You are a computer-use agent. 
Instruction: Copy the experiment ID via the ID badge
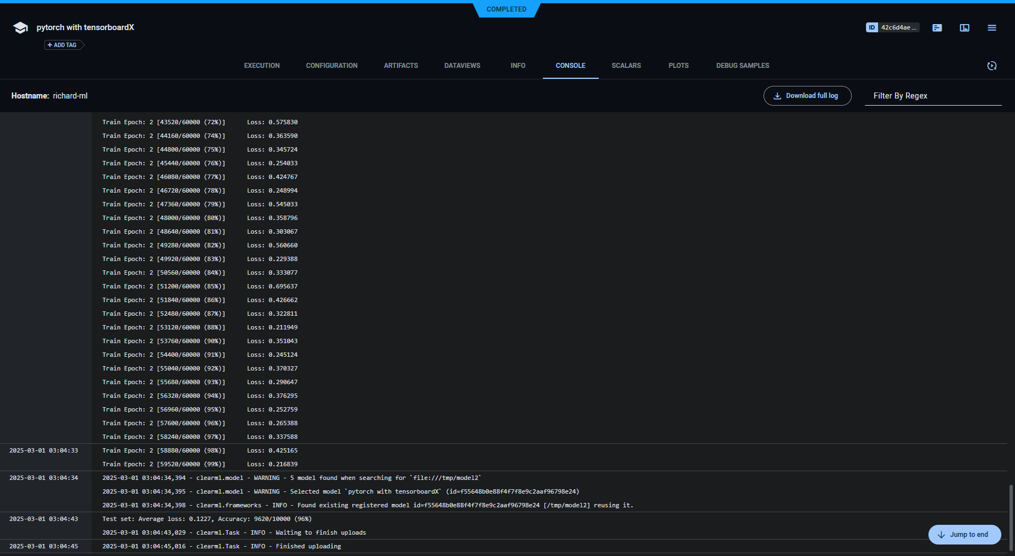892,27
